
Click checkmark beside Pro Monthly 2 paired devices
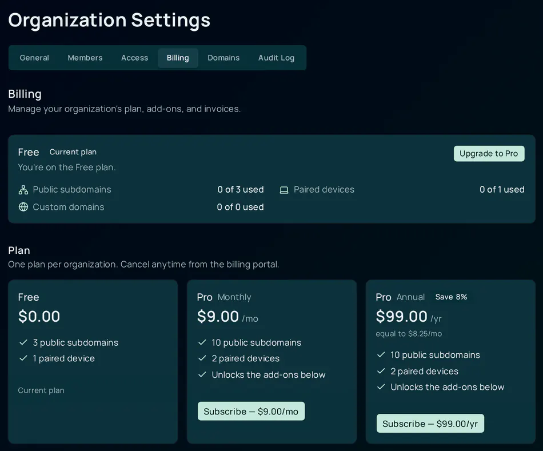pos(202,358)
